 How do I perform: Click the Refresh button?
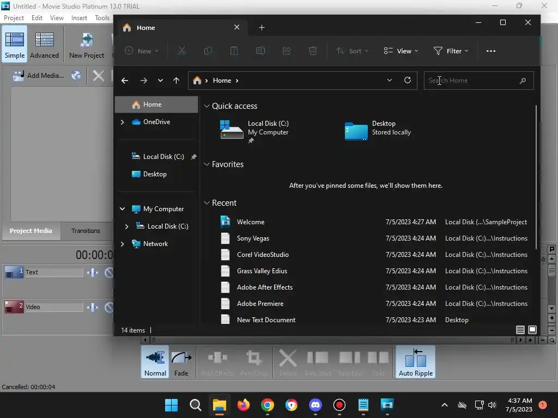[x=408, y=81]
